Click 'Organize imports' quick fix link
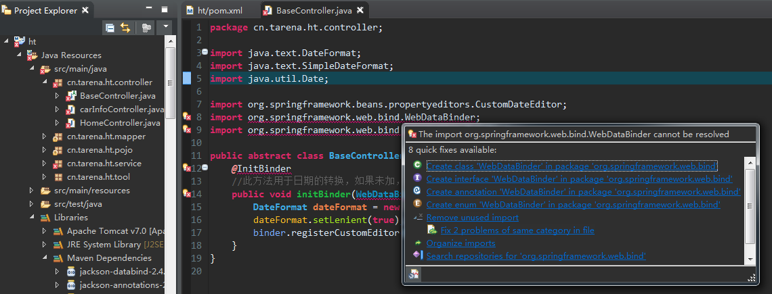This screenshot has width=772, height=294. 461,243
